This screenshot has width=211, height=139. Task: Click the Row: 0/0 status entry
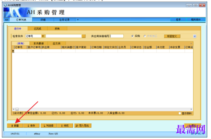coord(53,134)
